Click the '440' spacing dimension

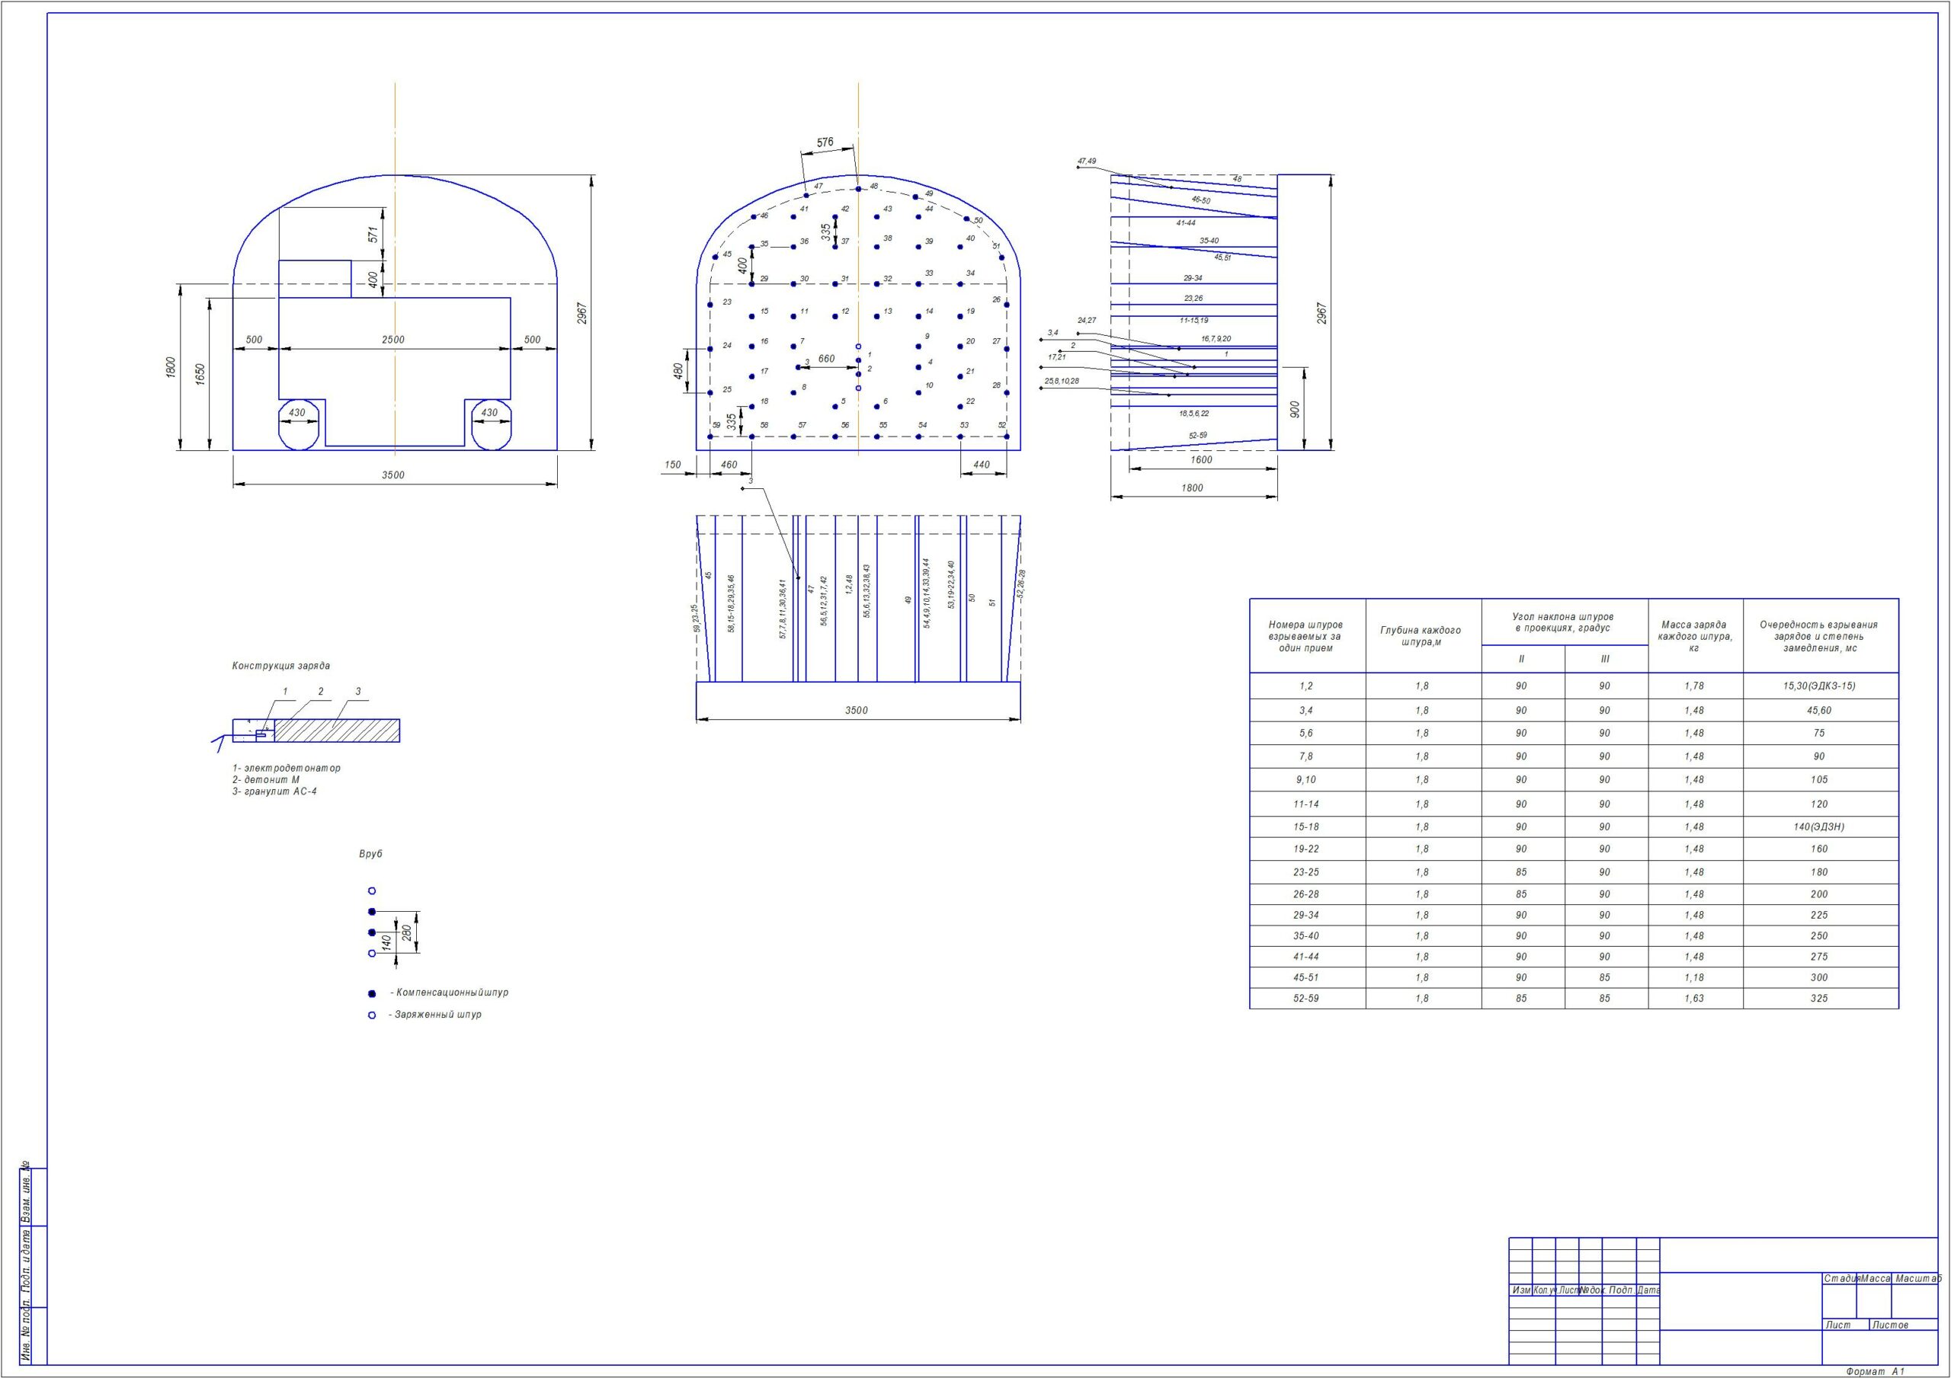pyautogui.click(x=982, y=465)
